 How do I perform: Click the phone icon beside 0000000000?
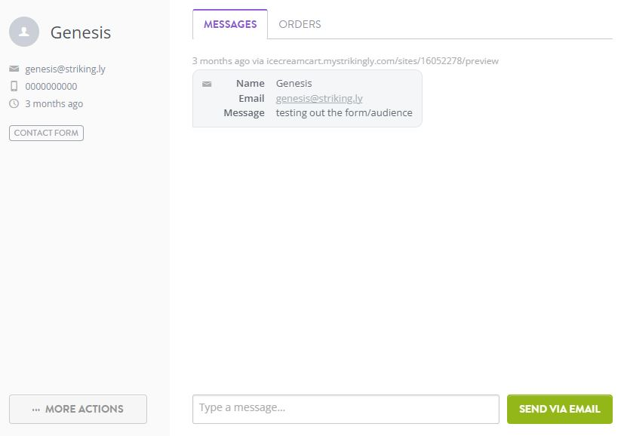coord(14,86)
